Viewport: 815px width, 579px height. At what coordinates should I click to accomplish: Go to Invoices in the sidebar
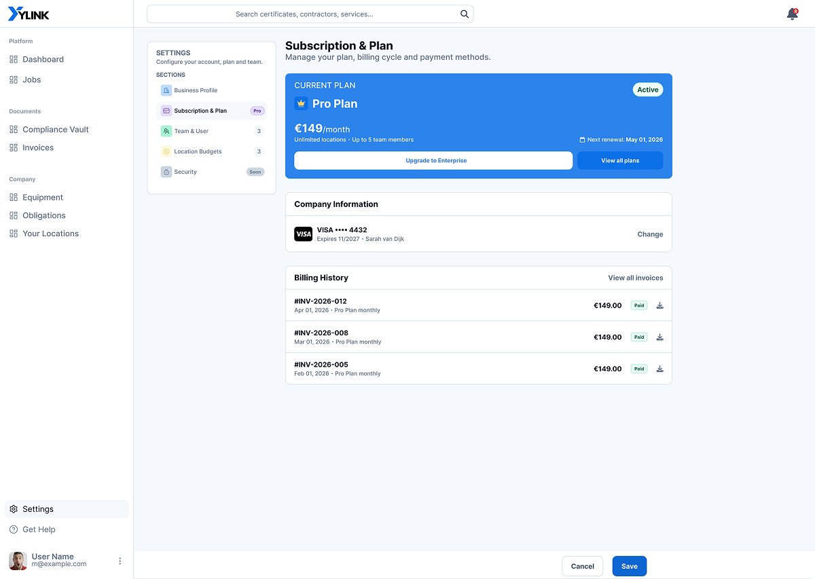(67, 148)
